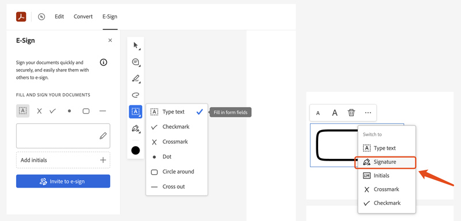This screenshot has height=221, width=461.
Task: Increase text size with large A
Action: pyautogui.click(x=335, y=113)
